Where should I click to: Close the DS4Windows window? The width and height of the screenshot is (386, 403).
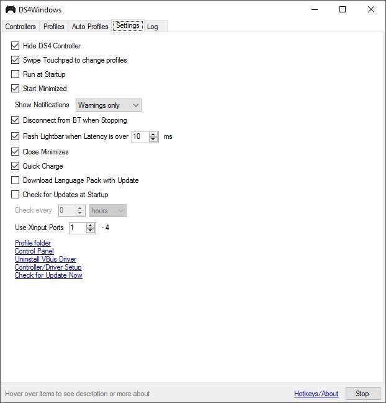click(x=371, y=9)
